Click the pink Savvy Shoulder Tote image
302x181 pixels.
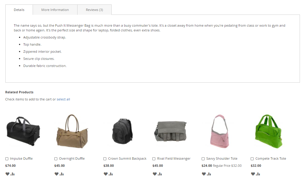point(219,131)
